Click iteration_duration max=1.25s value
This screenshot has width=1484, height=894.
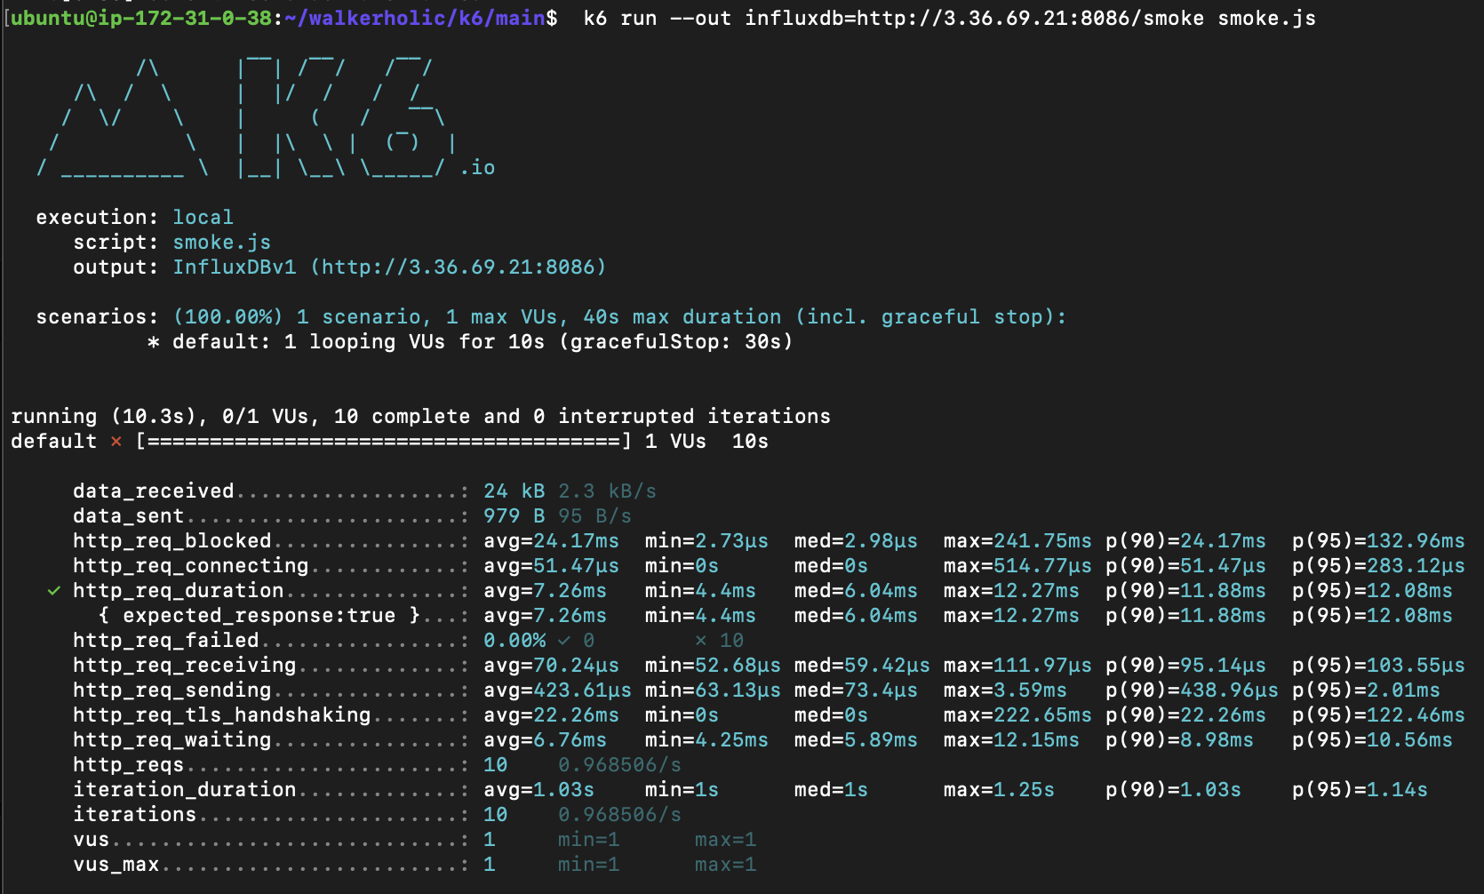999,790
